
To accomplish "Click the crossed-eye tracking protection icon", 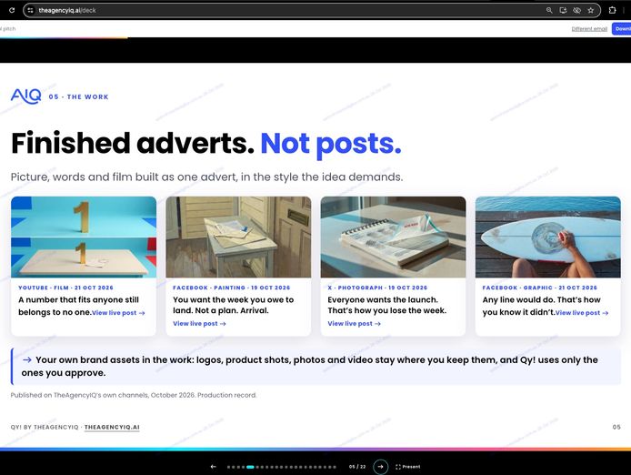I will coord(576,11).
